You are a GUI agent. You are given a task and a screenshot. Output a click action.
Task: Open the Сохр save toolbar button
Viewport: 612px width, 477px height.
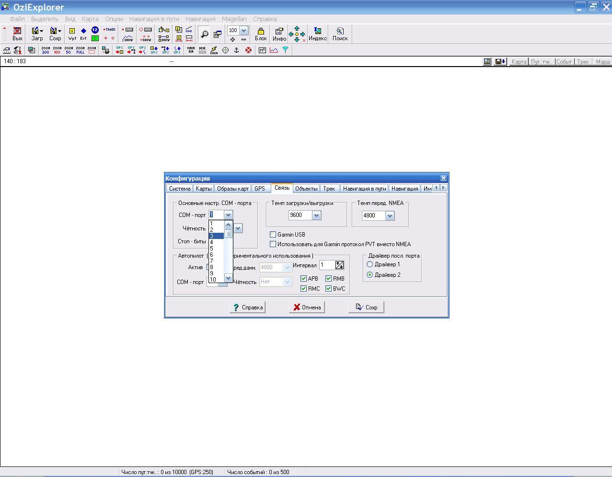(55, 34)
